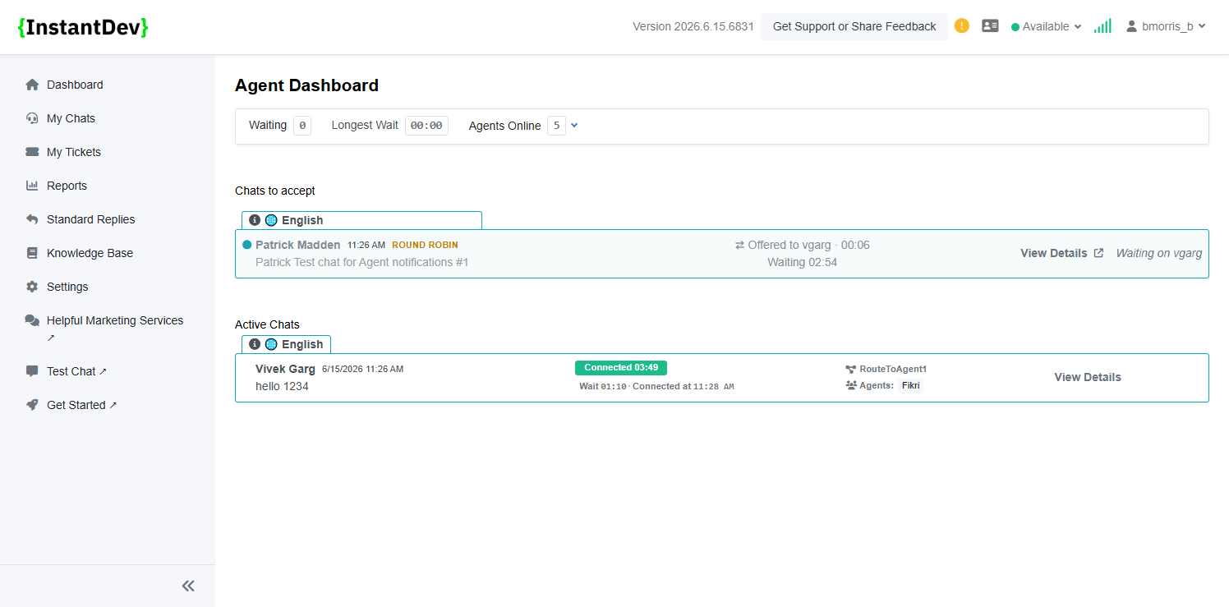Screen dimensions: 1229x607
Task: Click 'Patrick Test chat for Agent notifications #1' text
Action: pos(362,262)
